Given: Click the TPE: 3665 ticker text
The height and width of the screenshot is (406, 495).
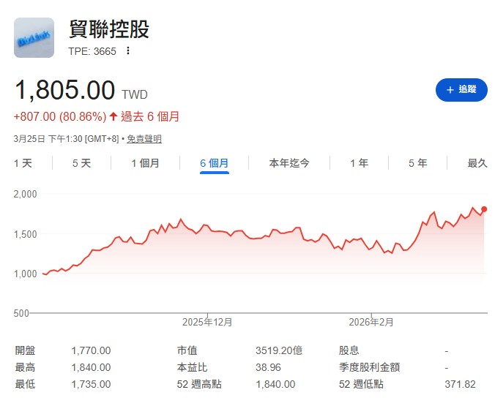Looking at the screenshot, I should (x=92, y=51).
